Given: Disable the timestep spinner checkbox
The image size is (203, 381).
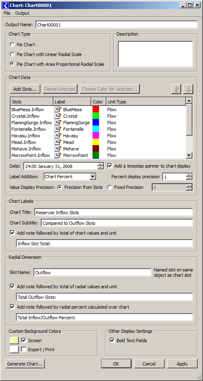Looking at the screenshot, I should point(110,166).
